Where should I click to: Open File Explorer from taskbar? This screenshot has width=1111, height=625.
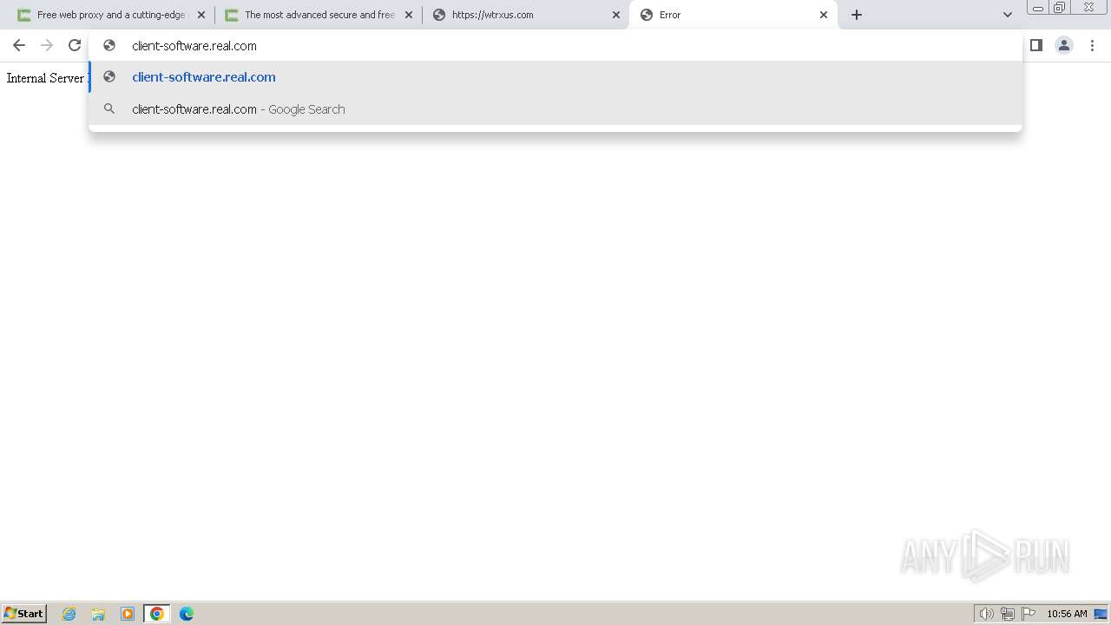[98, 614]
